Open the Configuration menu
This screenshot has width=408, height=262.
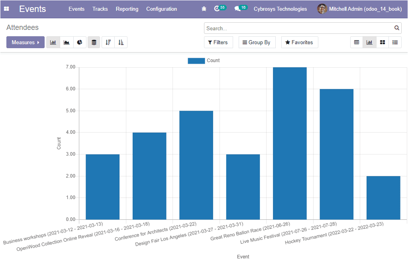161,9
